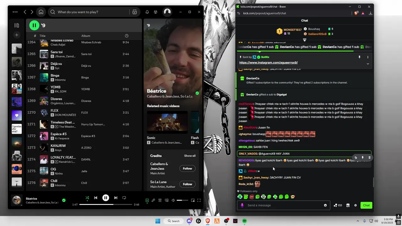
Task: Pause the '9 playlist with green button
Action: tap(34, 25)
